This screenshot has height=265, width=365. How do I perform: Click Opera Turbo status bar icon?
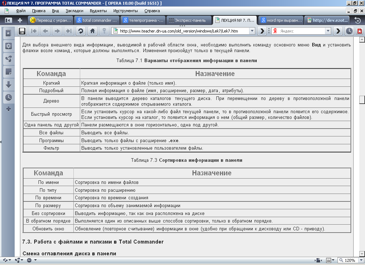point(29,260)
